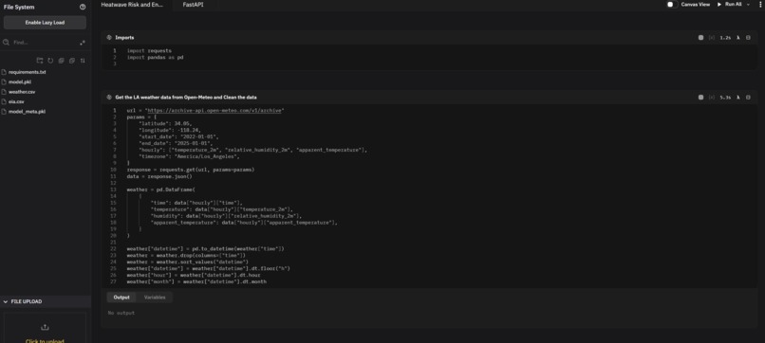
Task: Click the collapse all folders icon
Action: click(x=72, y=61)
